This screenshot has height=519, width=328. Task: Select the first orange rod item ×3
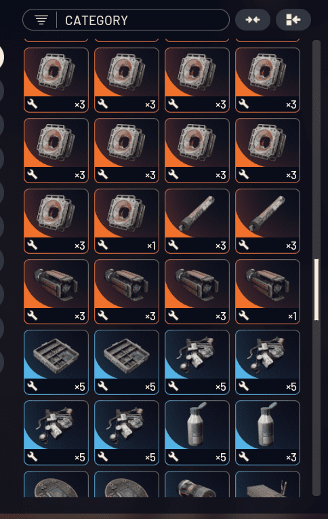point(197,221)
